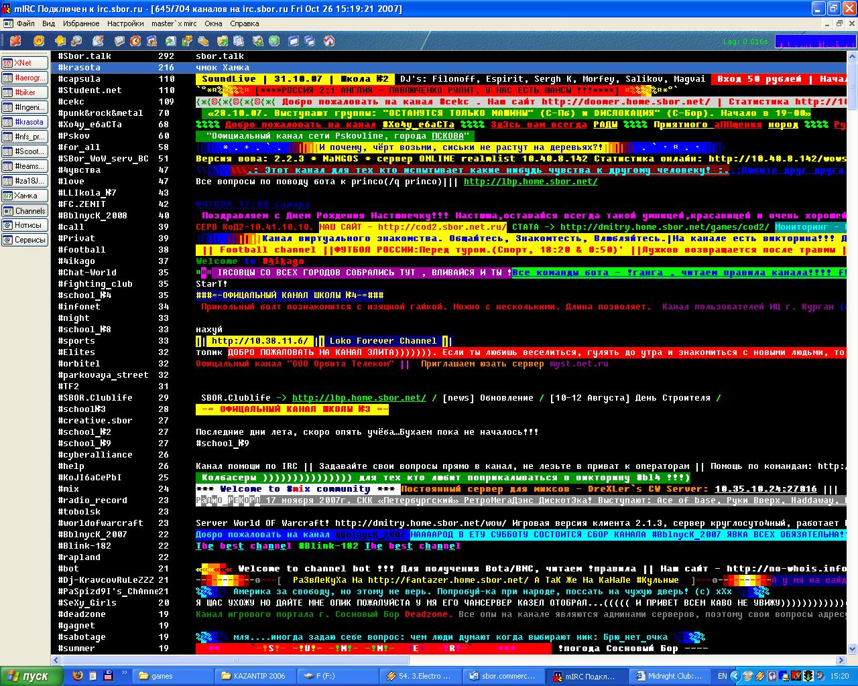
Task: Open the Избранное menu
Action: (81, 23)
